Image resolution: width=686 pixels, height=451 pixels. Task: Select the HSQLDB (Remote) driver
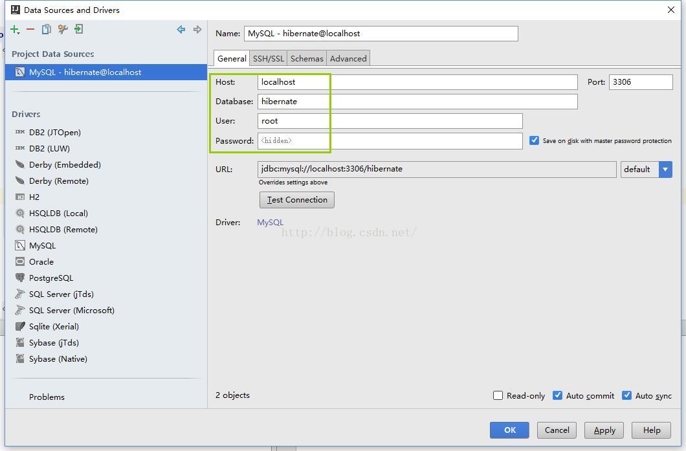63,229
